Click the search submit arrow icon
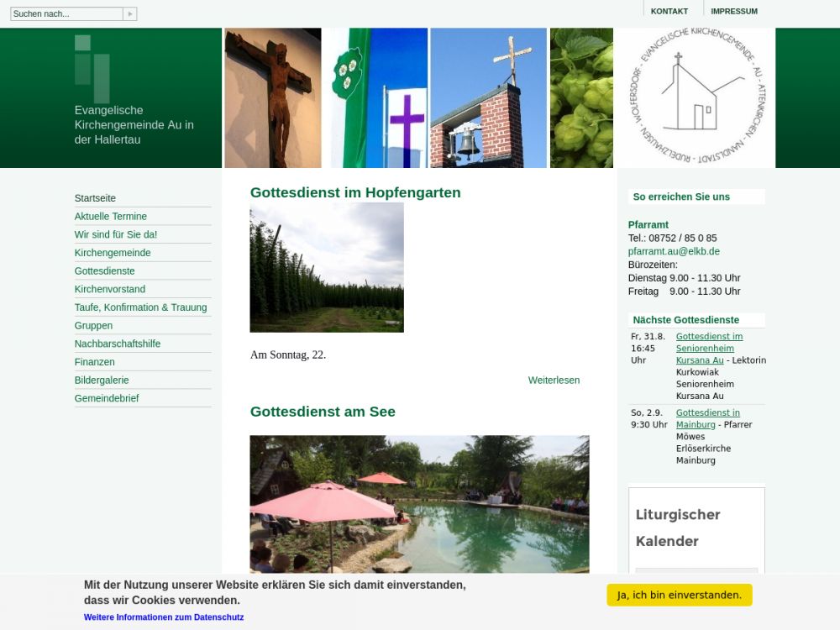840x630 pixels. 129,14
